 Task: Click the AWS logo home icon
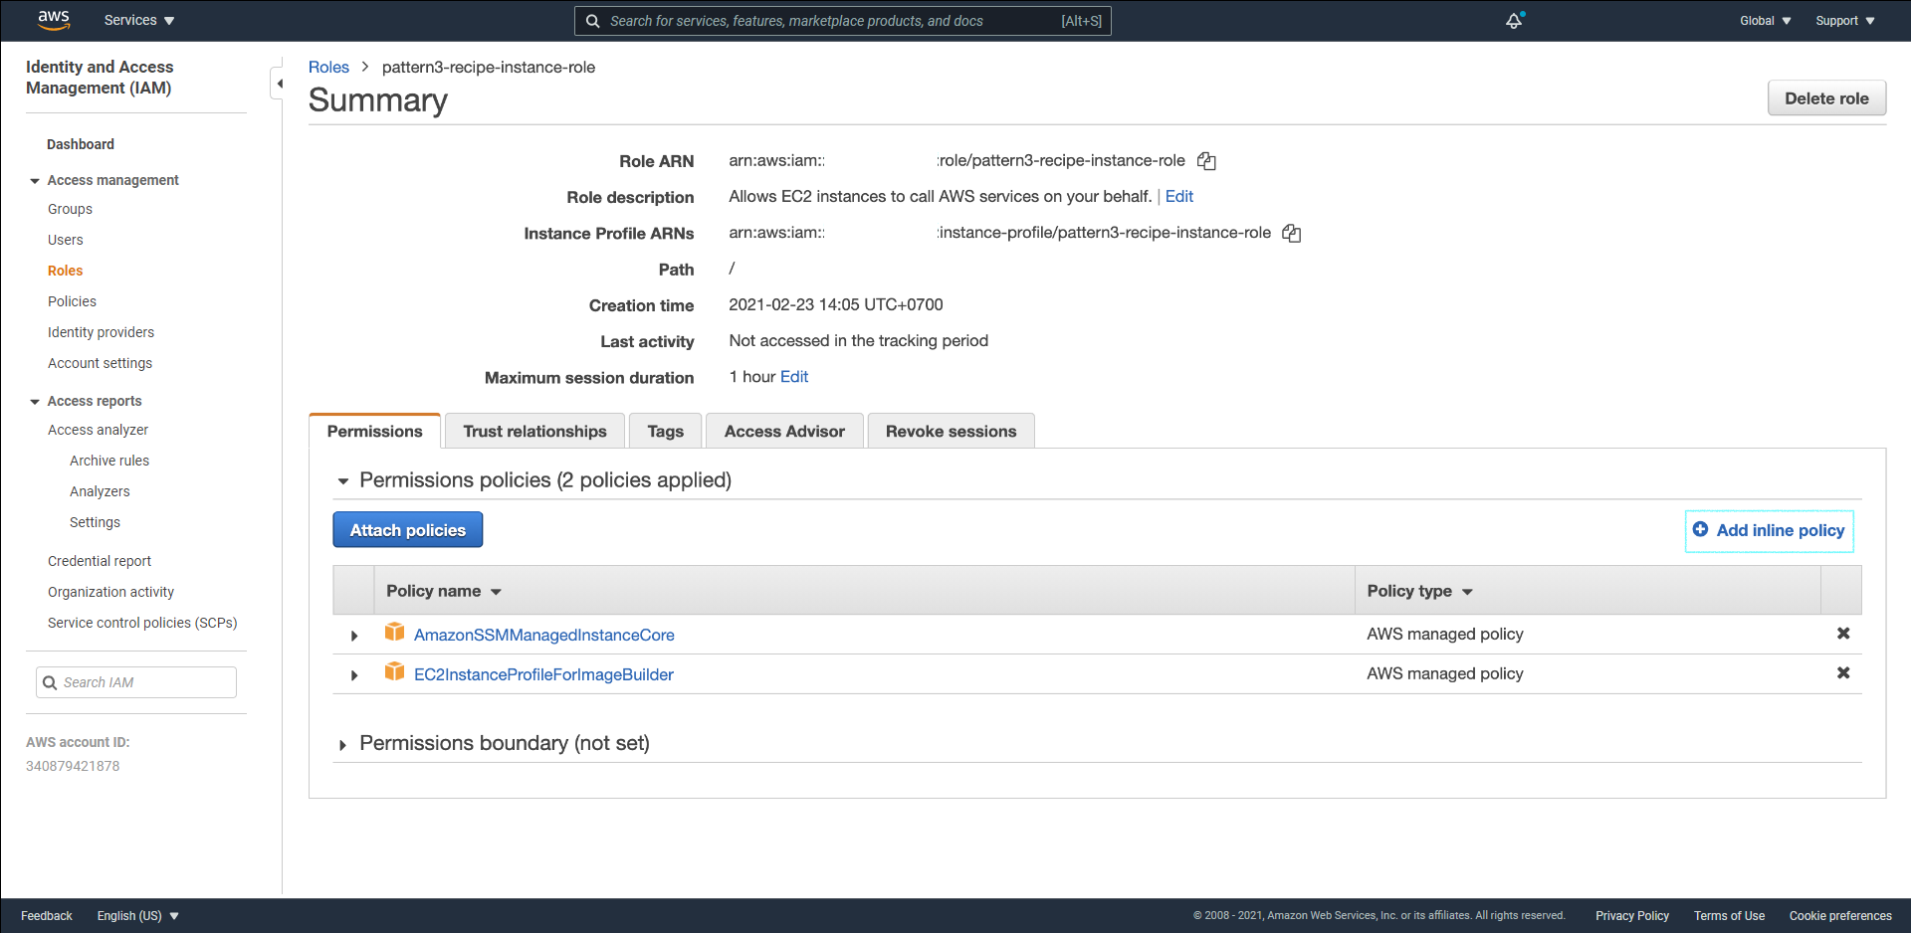pyautogui.click(x=54, y=20)
